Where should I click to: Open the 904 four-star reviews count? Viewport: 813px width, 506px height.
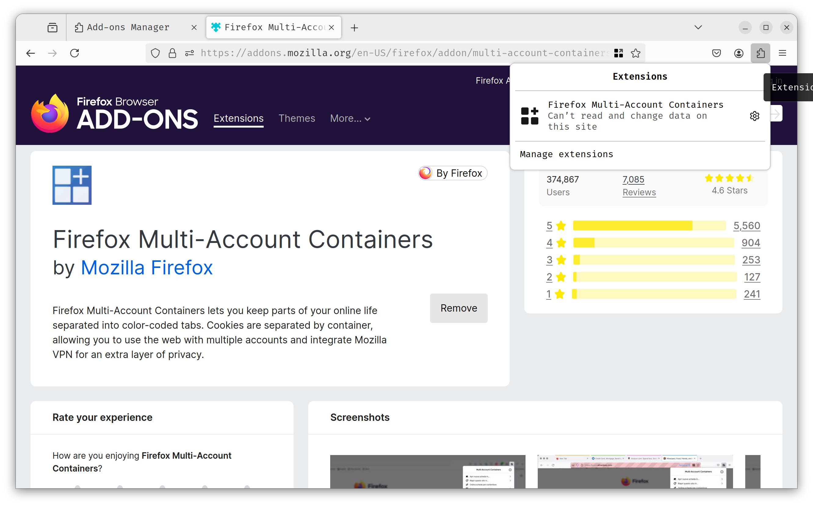click(x=751, y=243)
